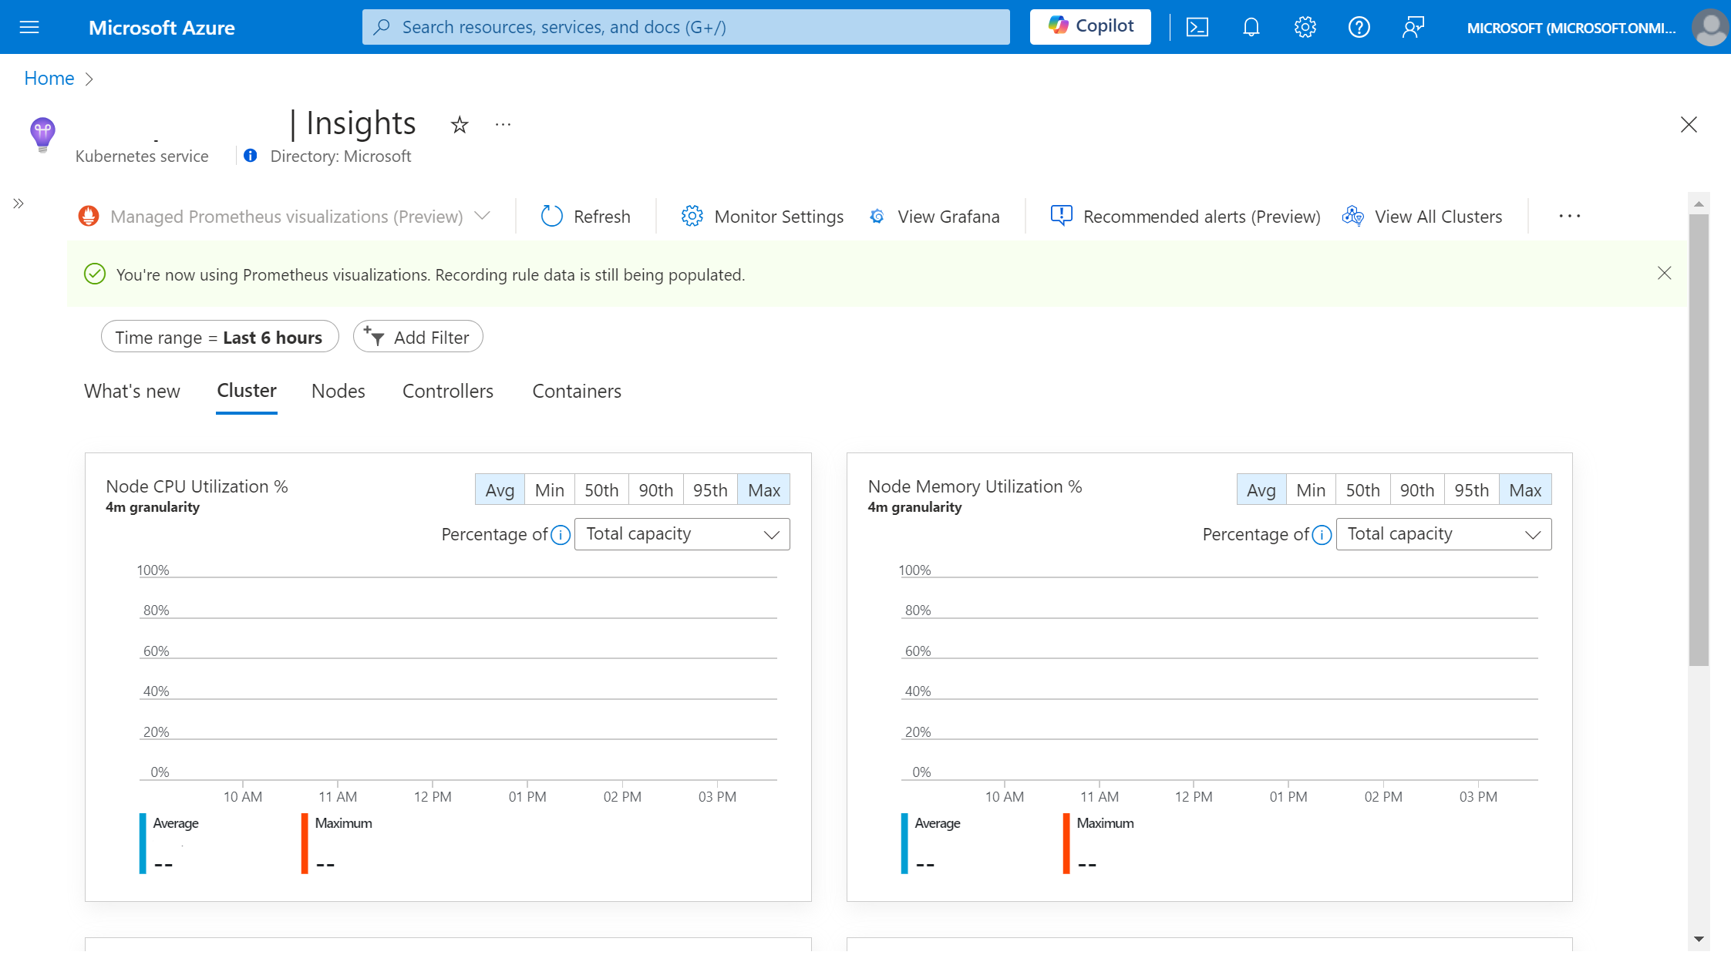Screen dimensions: 1731x972
Task: Click the Time range filter button
Action: pos(219,336)
